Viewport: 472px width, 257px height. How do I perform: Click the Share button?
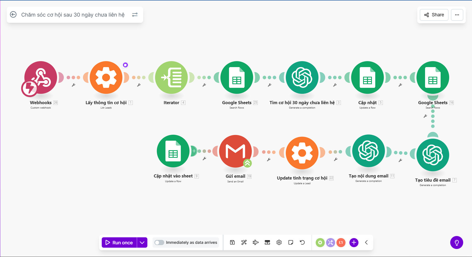coord(434,15)
